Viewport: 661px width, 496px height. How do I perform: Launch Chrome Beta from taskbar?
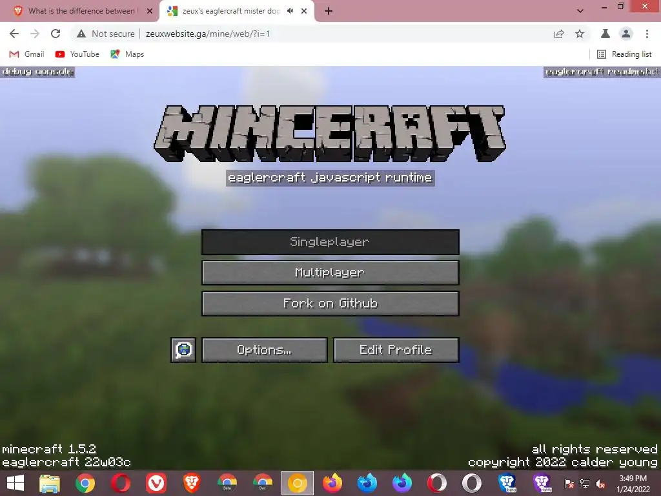point(227,483)
